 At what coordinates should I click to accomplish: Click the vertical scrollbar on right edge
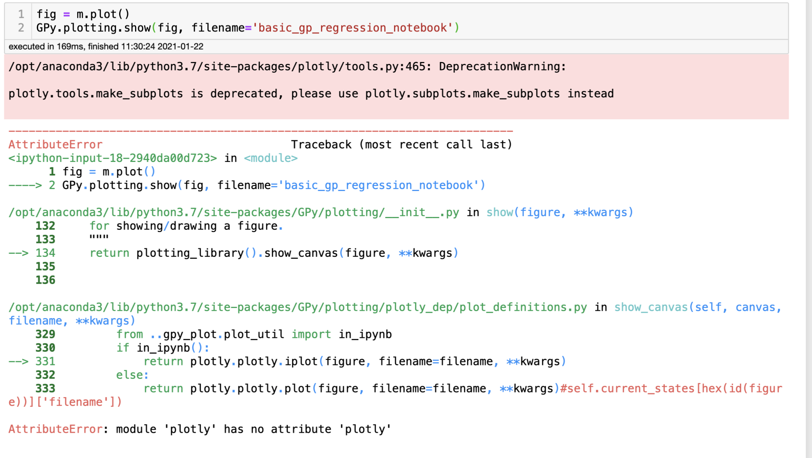click(x=809, y=229)
